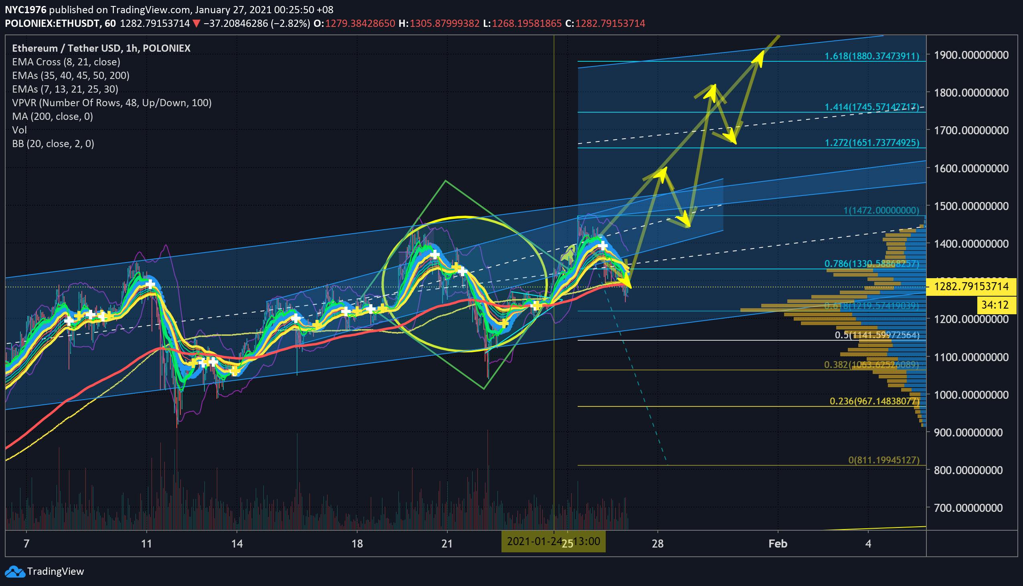
Task: Click the NYC1976 author name
Action: click(25, 10)
